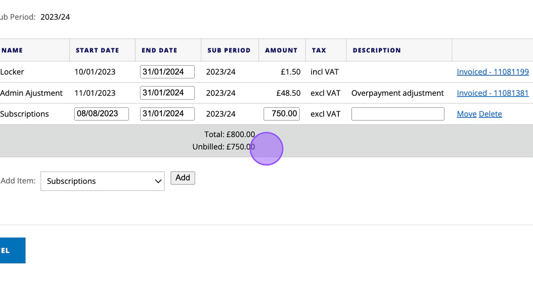Click the Subscriptions description field

point(397,114)
